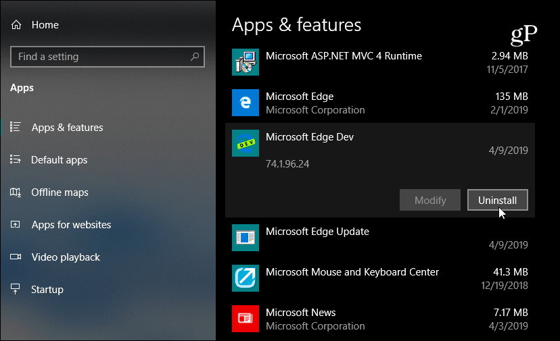Select the Microsoft Edge app name

tap(300, 97)
